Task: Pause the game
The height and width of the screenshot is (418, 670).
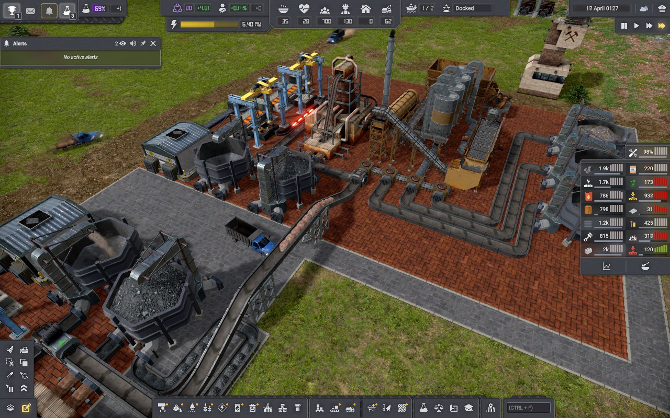Action: (x=624, y=26)
